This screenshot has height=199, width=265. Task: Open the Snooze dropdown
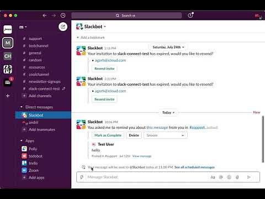166,135
